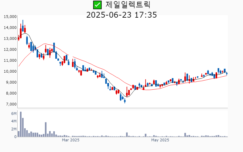This screenshot has height=152, width=243.
Task: Click the Mar 2025 date axis label
Action: [x=71, y=140]
